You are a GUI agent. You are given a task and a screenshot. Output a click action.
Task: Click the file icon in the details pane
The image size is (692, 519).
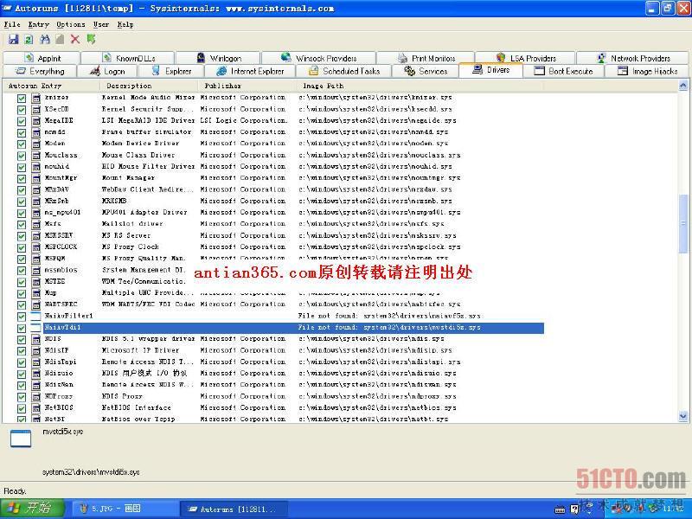click(21, 439)
